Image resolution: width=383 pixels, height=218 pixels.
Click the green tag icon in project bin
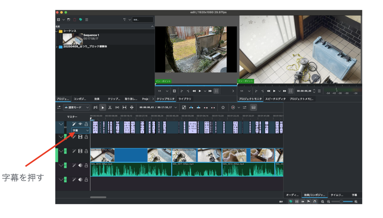[x=81, y=20]
